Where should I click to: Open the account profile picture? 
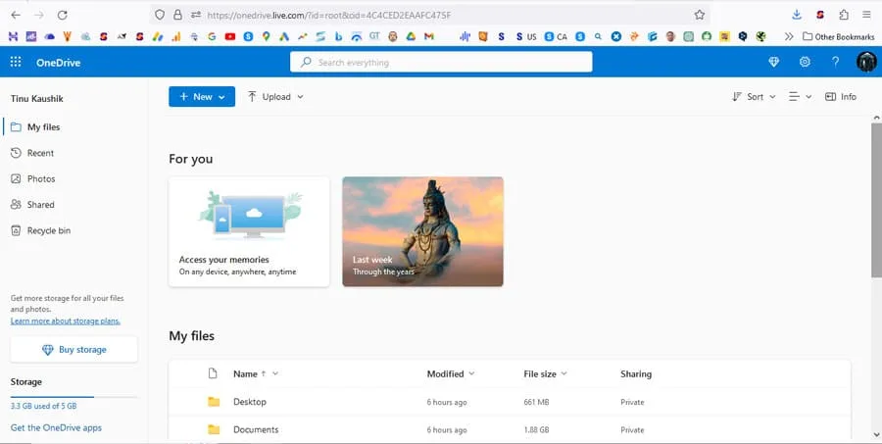[x=866, y=62]
